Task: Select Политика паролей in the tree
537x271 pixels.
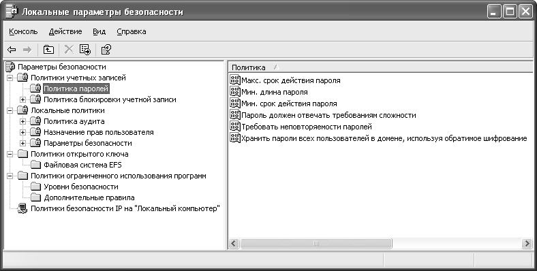Action: (x=76, y=89)
